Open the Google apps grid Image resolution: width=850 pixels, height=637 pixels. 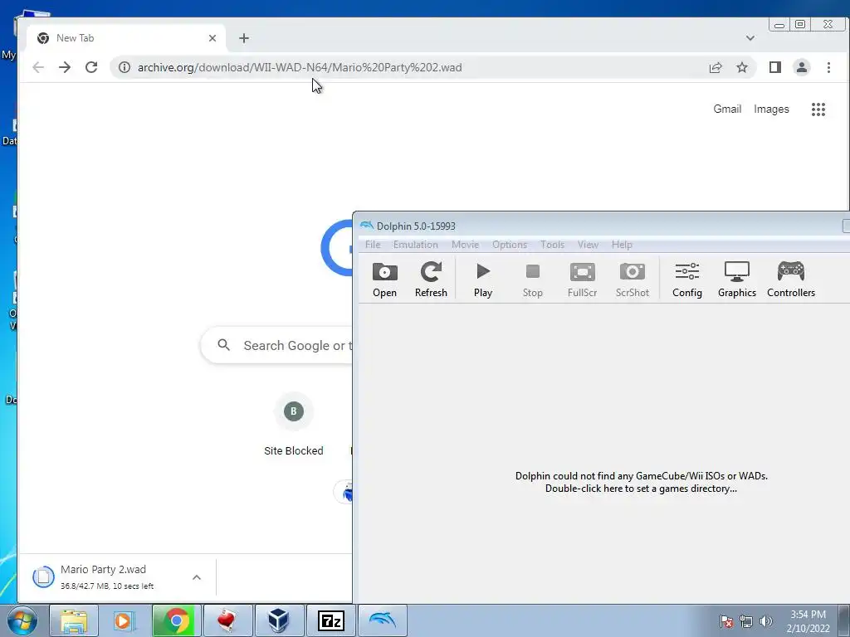point(818,109)
